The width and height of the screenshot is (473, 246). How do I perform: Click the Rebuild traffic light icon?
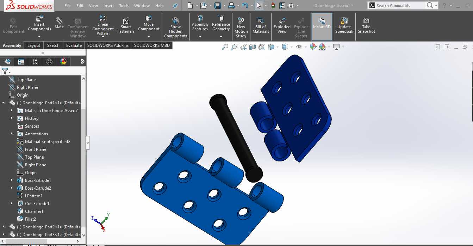pyautogui.click(x=273, y=6)
